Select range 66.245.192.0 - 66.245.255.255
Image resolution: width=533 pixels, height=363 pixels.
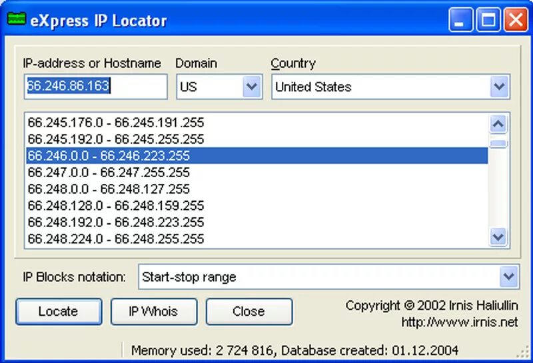click(x=257, y=139)
